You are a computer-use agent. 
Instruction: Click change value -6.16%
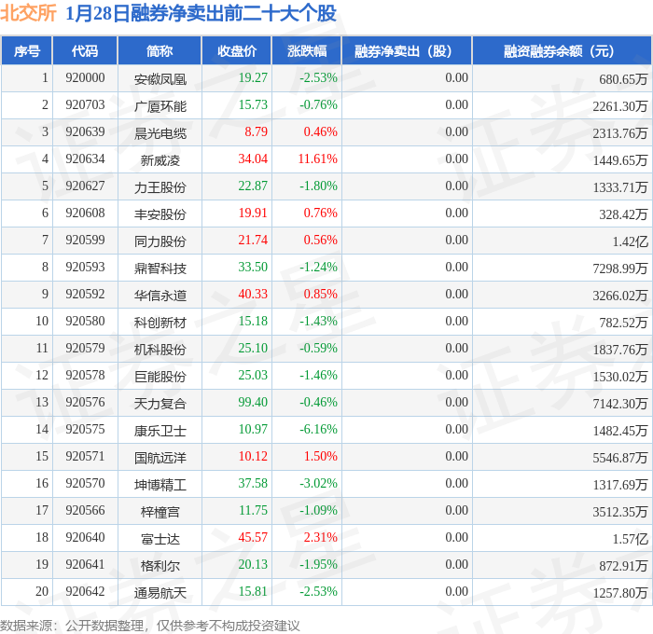319,430
